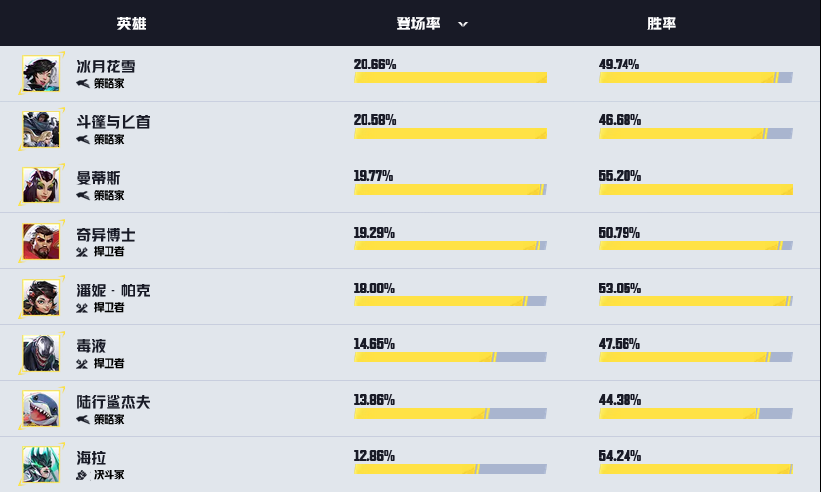Click 冰月花雪 hero portrait icon
The image size is (821, 492).
(41, 73)
